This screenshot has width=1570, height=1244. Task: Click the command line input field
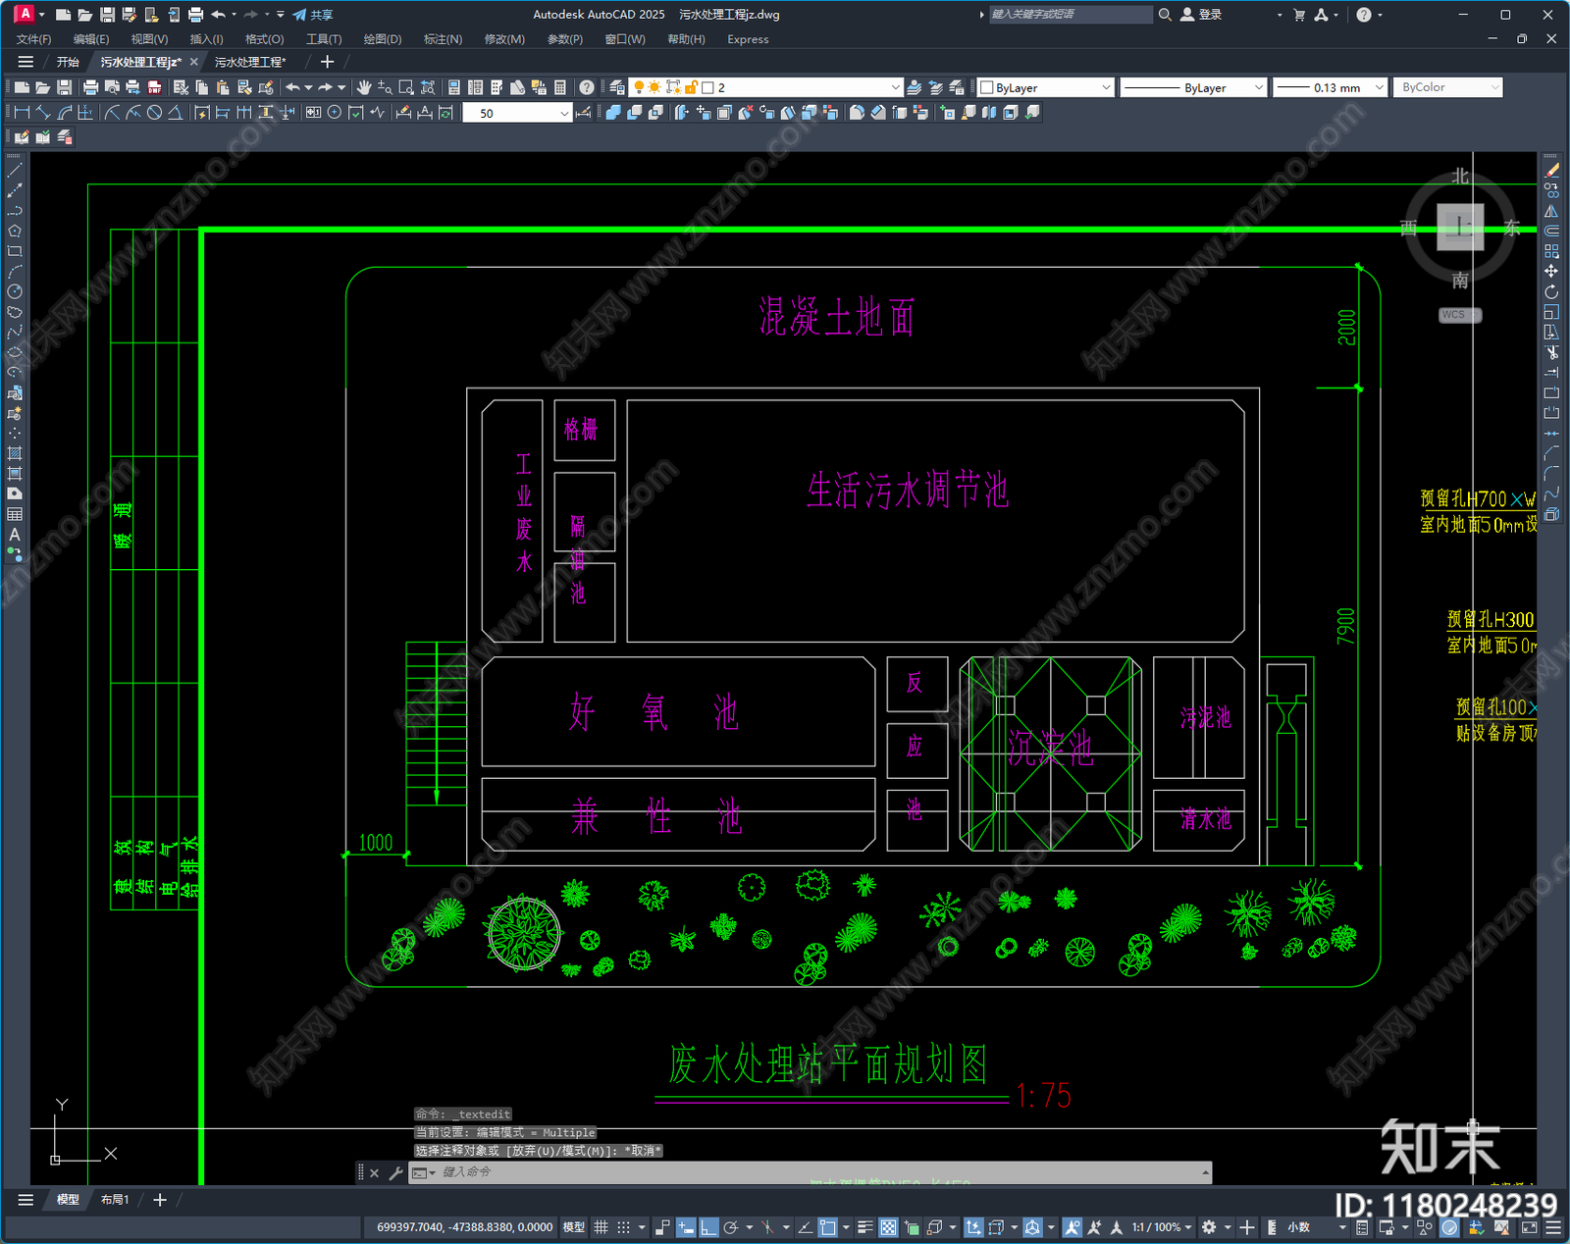tap(810, 1172)
